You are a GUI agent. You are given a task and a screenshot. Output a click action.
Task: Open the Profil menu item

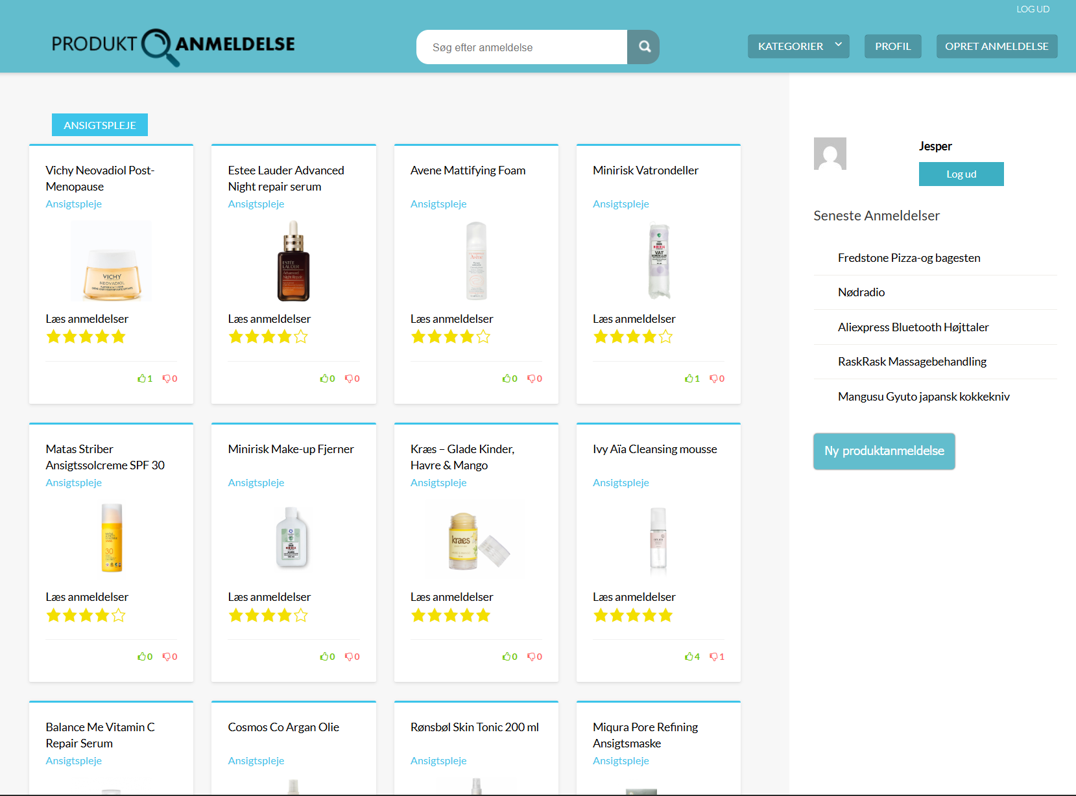click(x=892, y=46)
